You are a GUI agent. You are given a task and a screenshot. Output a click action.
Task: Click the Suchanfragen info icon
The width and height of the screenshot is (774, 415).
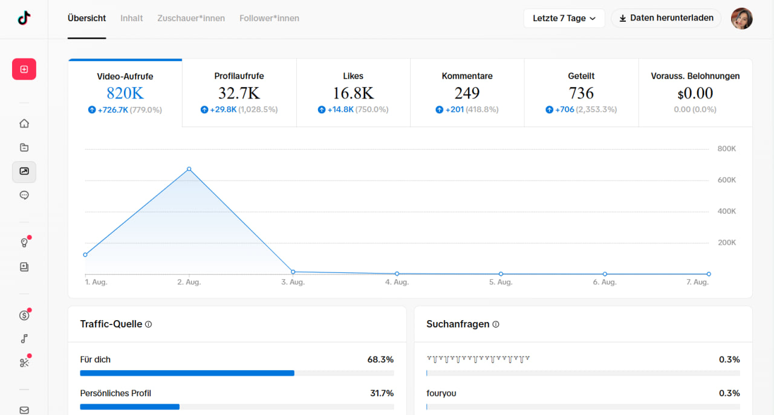click(496, 324)
